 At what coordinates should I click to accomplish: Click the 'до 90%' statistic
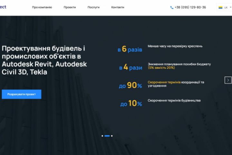[x=130, y=85]
